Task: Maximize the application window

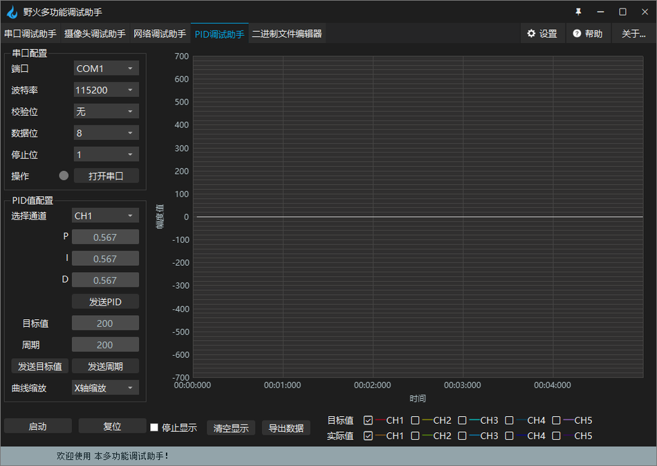Action: tap(622, 12)
